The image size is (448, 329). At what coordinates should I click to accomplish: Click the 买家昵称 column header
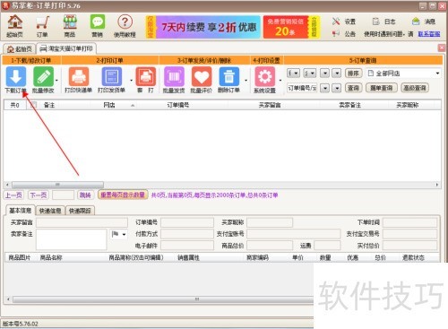coord(408,105)
